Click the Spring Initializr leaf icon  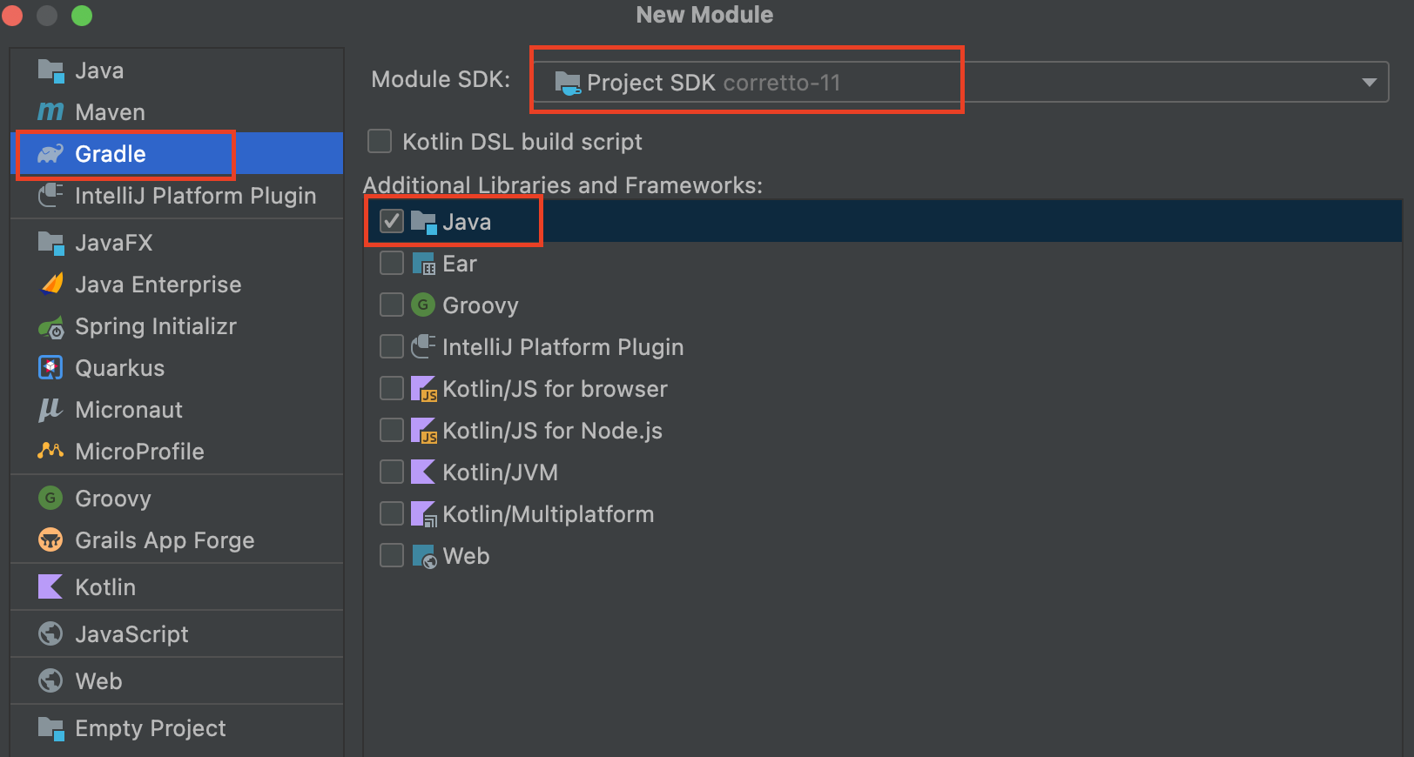click(50, 327)
